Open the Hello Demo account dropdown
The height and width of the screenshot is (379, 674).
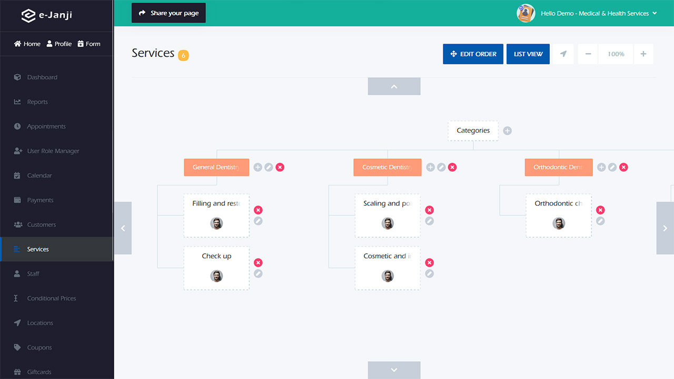click(x=599, y=13)
